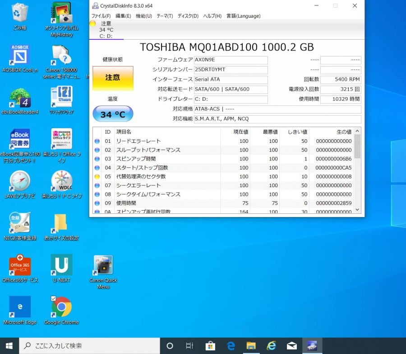The height and width of the screenshot is (354, 406).
Task: Open 楽しもう！ＰＣライフ desktop icon
Action: point(62,185)
